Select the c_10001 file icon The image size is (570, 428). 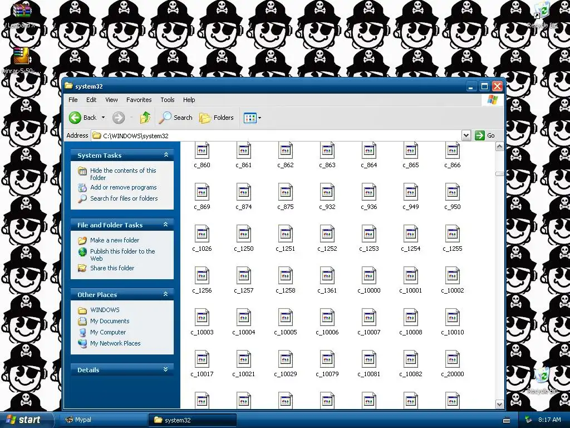pos(411,275)
